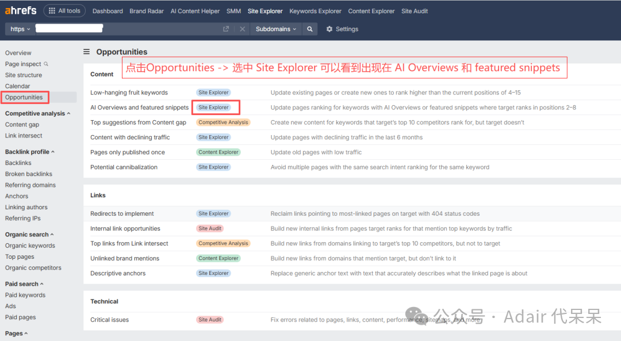The height and width of the screenshot is (341, 621).
Task: Click Site Audit badge on Internal link opportunities
Action: pos(210,228)
